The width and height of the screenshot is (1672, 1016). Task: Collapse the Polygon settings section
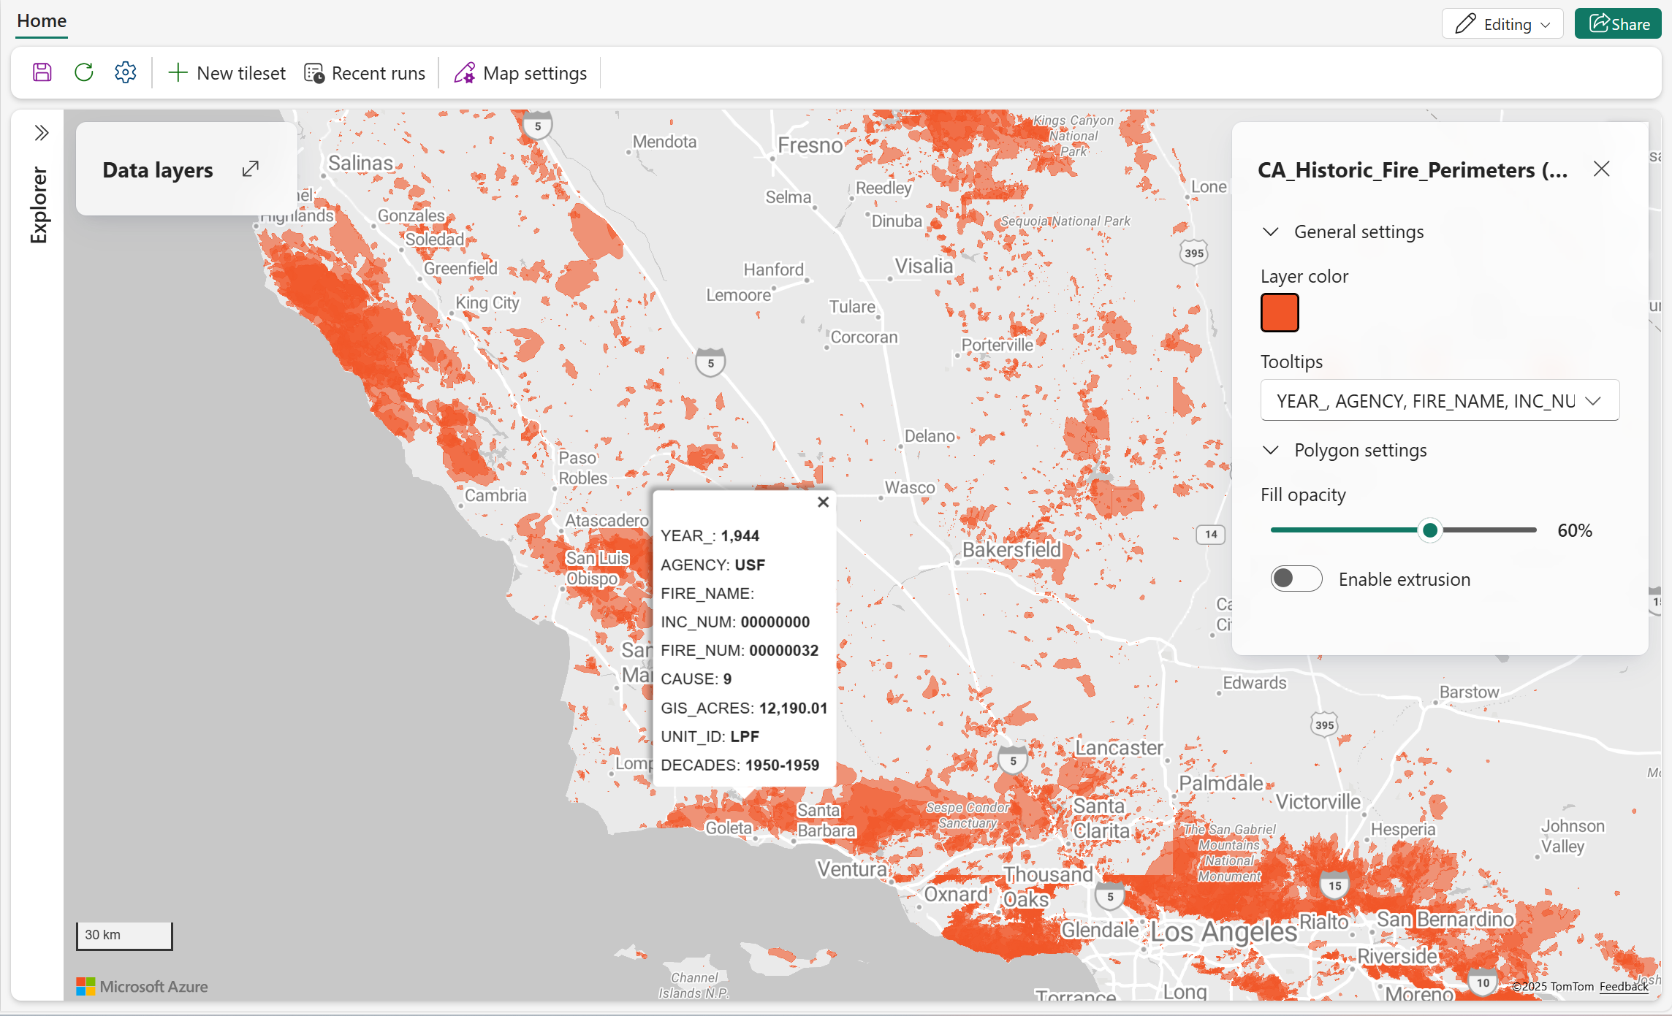1271,450
